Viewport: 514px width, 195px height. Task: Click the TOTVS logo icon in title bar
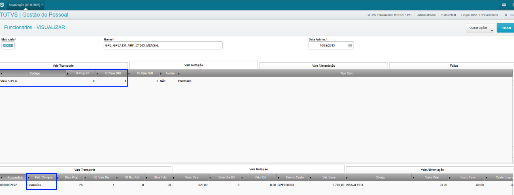coord(2,4)
